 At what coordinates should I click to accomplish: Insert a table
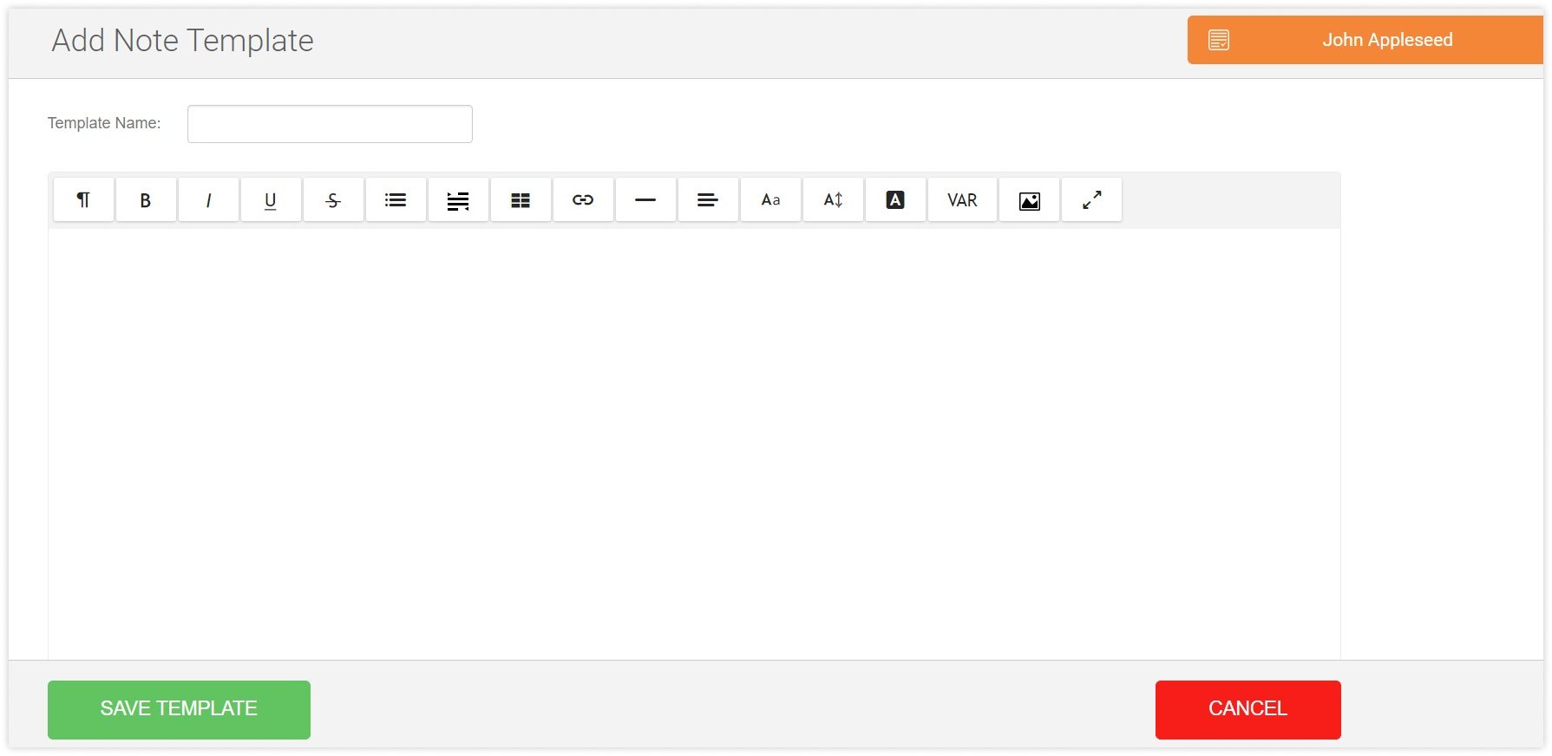tap(521, 200)
